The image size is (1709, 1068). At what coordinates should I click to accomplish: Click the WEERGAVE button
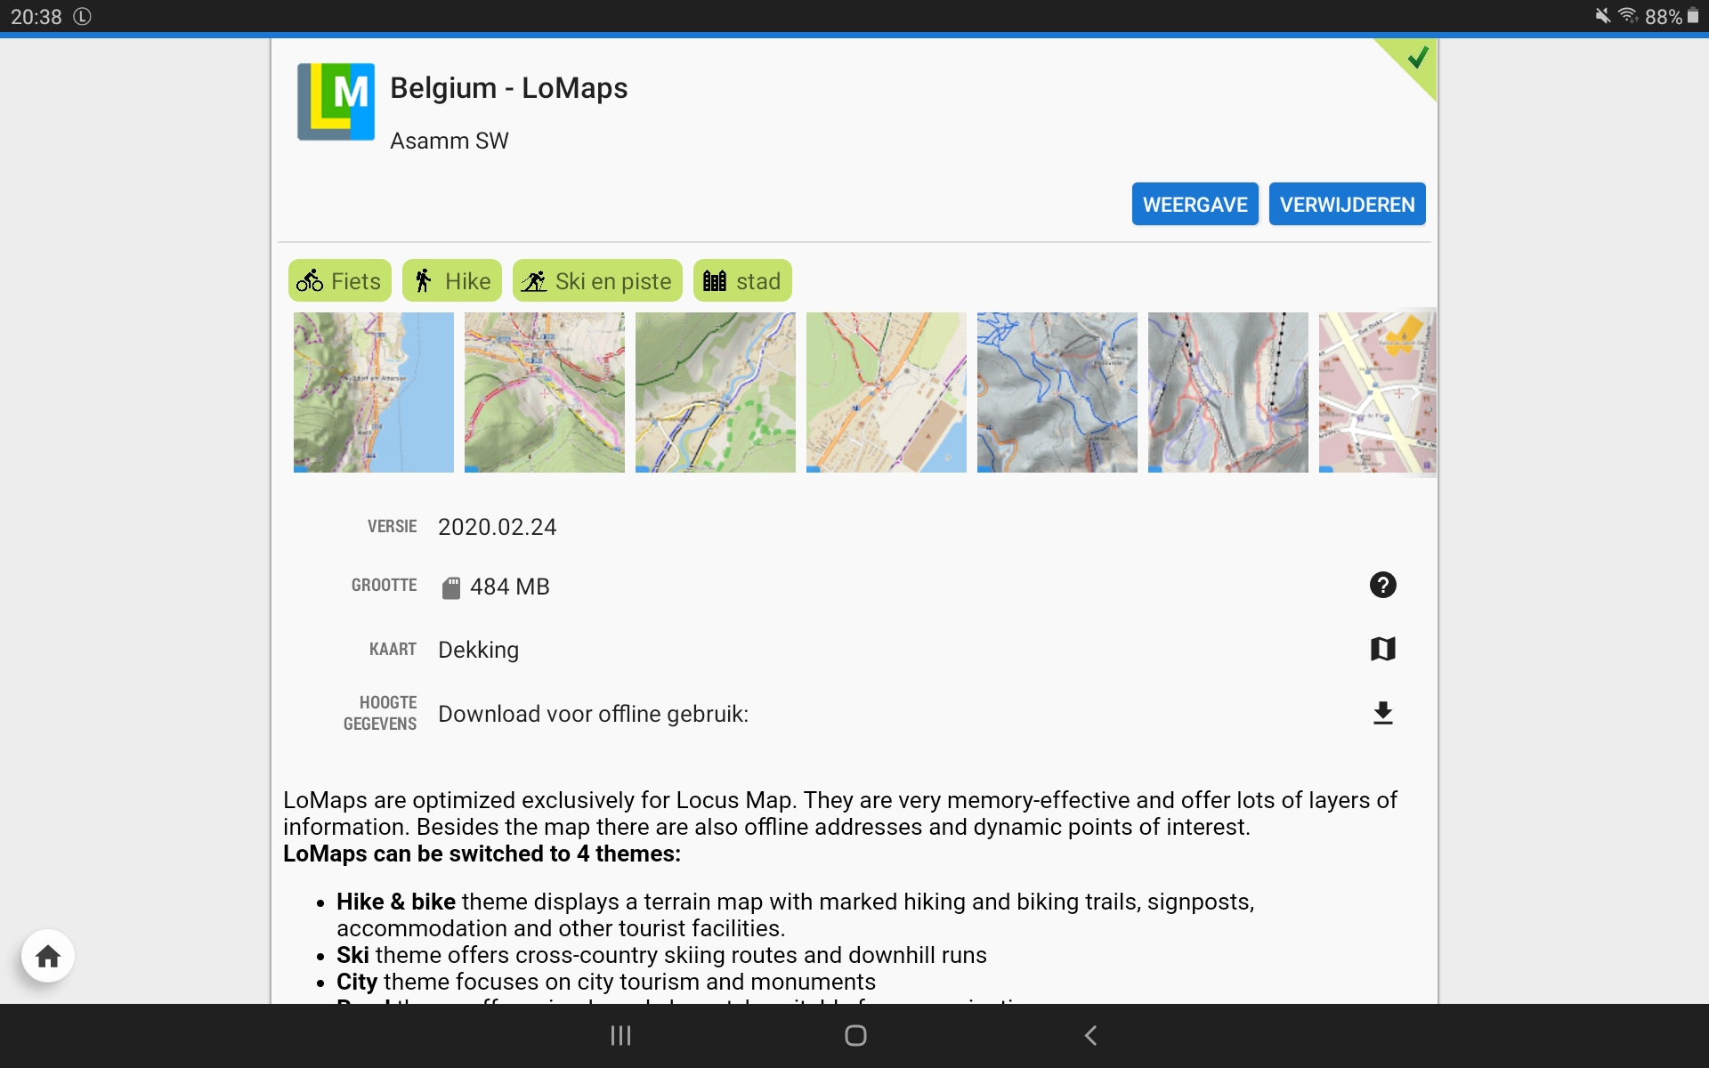[1195, 205]
